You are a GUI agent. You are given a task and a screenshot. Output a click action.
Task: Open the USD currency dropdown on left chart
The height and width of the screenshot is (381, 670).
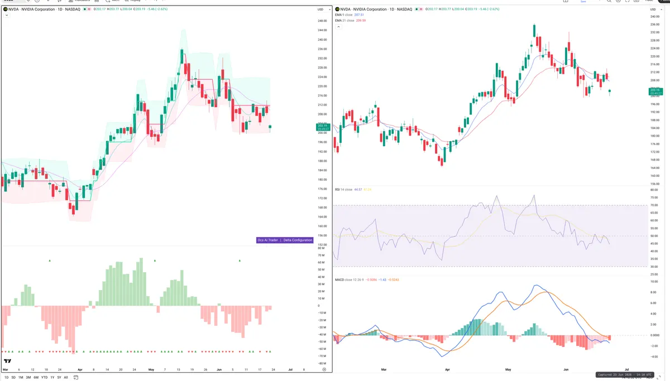[x=323, y=9]
